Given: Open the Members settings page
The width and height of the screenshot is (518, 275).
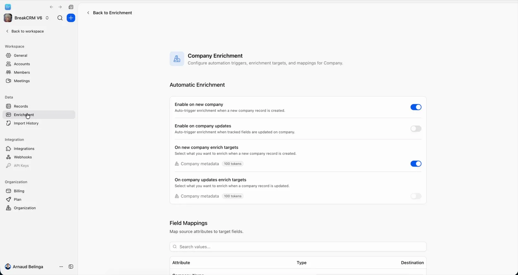Looking at the screenshot, I should (x=39, y=72).
